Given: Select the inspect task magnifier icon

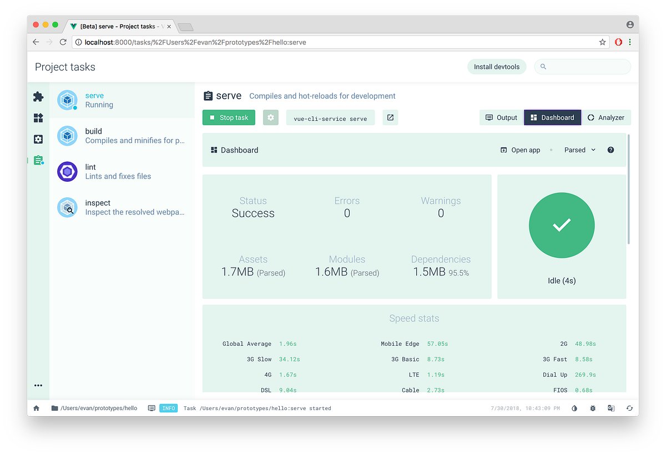Looking at the screenshot, I should click(x=67, y=207).
